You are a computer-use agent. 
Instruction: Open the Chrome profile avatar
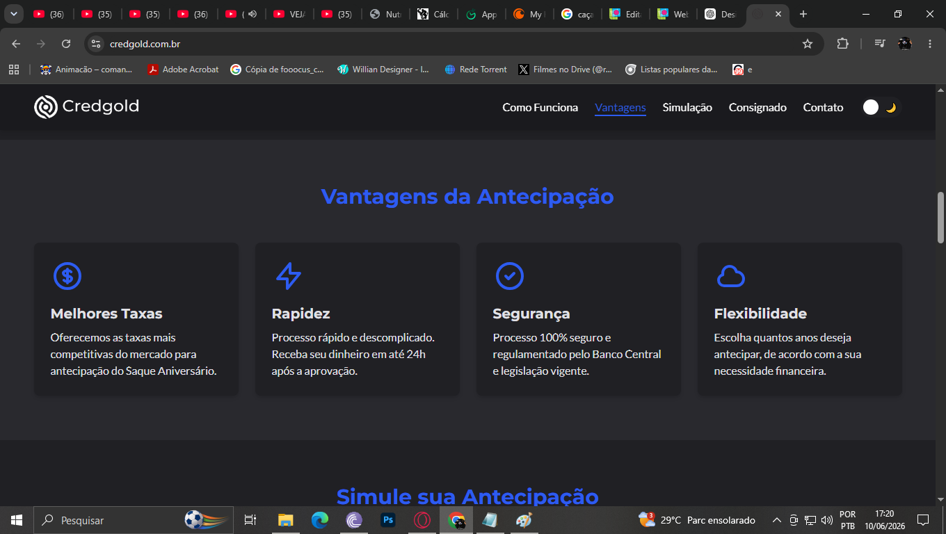click(x=905, y=44)
